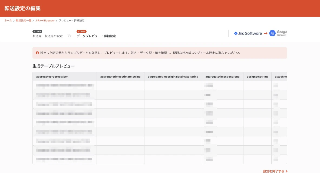This screenshot has height=173, width=320.
Task: Click the info icon in the notice banner
Action: pyautogui.click(x=37, y=53)
